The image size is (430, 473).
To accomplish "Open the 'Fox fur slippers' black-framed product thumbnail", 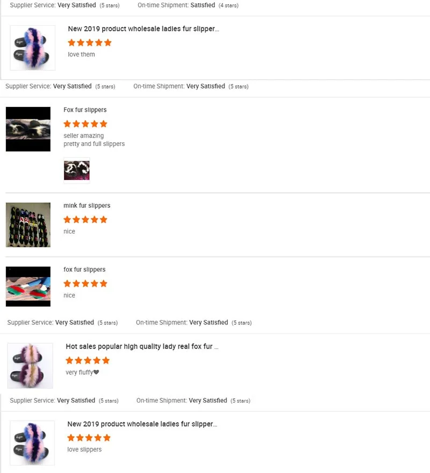I will (x=28, y=129).
